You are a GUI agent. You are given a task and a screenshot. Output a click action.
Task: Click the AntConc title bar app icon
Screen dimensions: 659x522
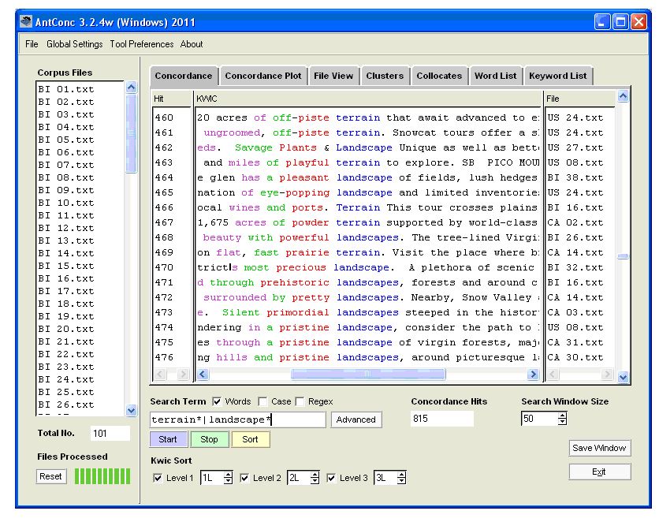(x=26, y=22)
